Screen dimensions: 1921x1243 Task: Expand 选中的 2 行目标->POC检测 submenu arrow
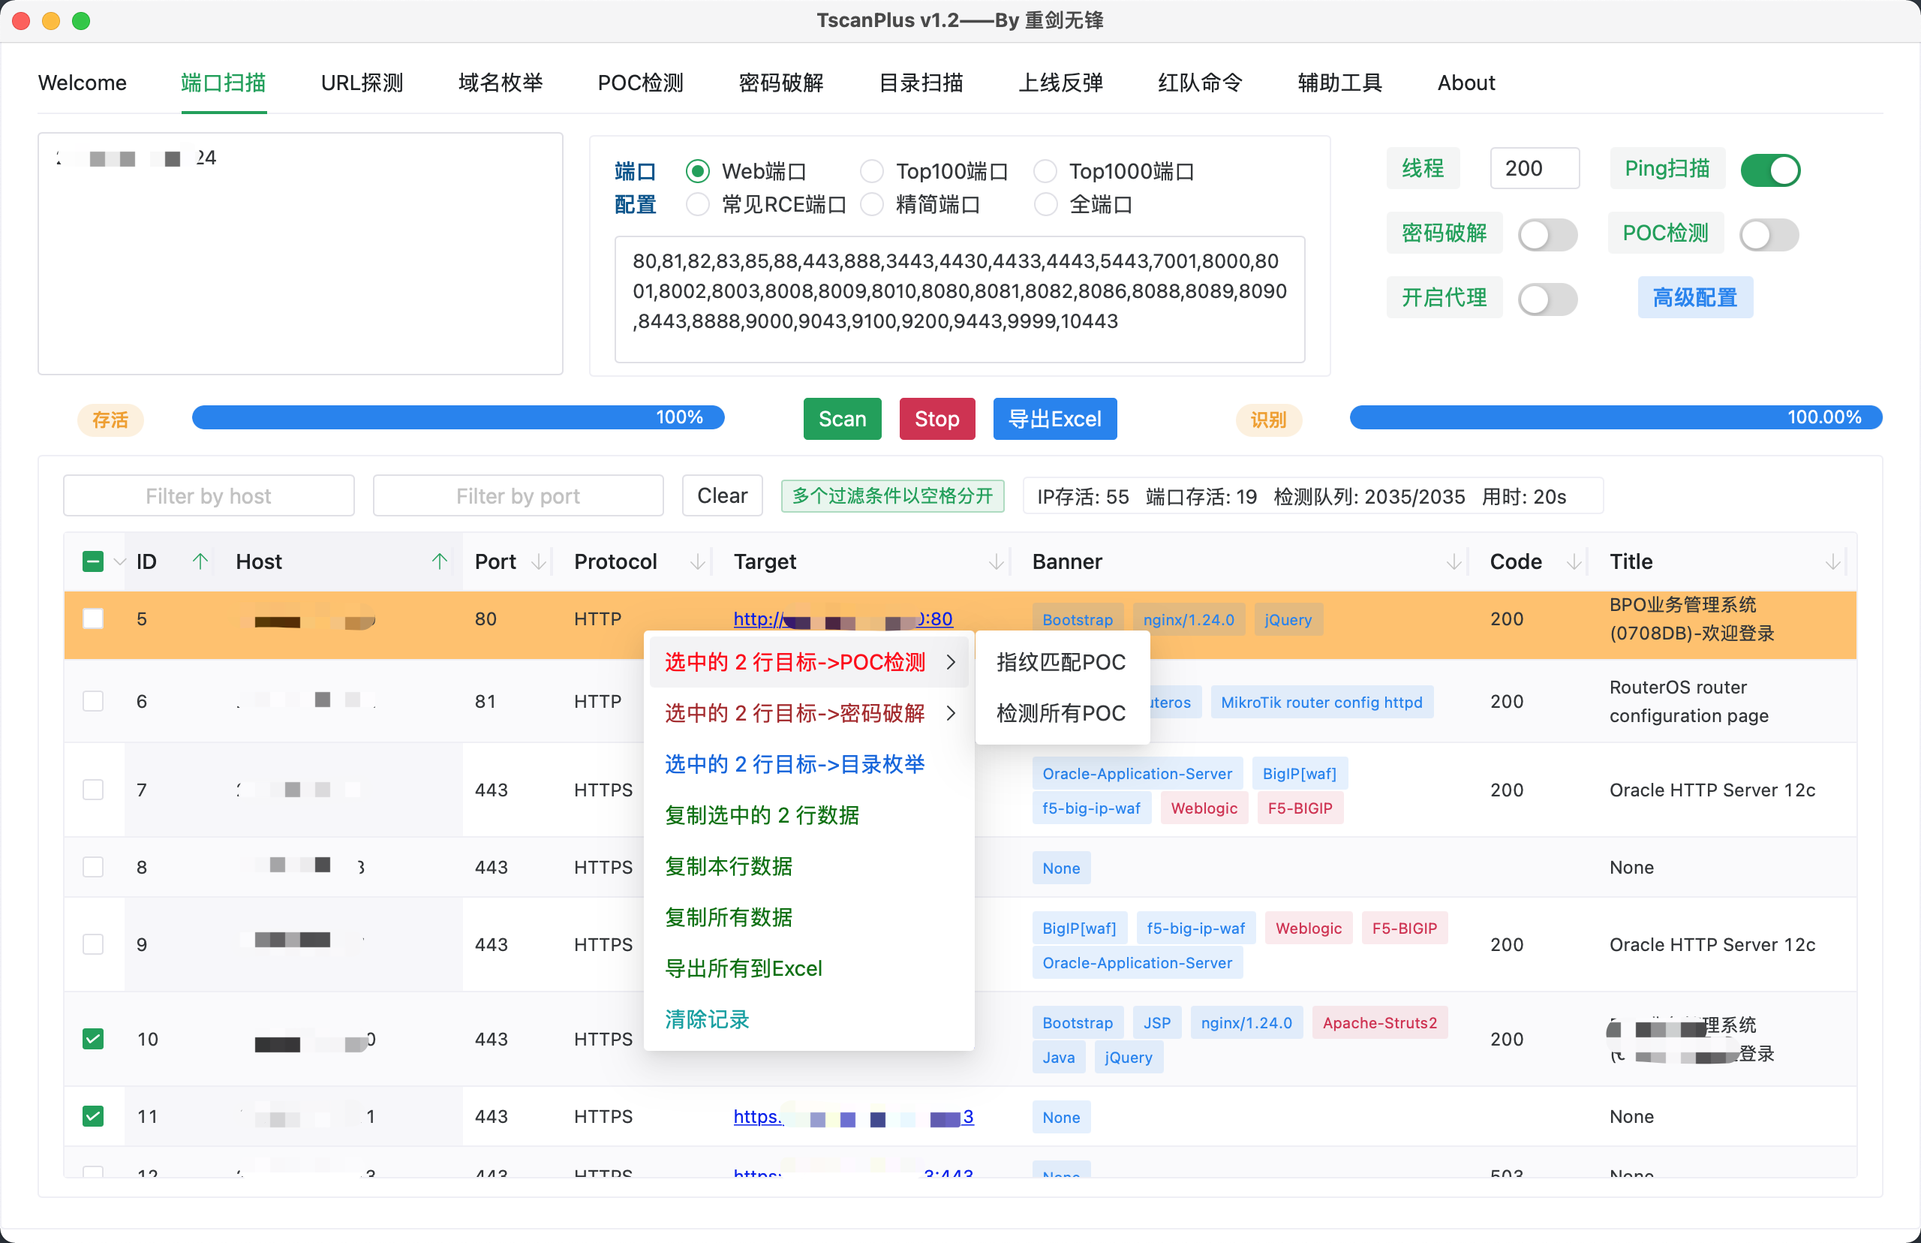[x=951, y=662]
